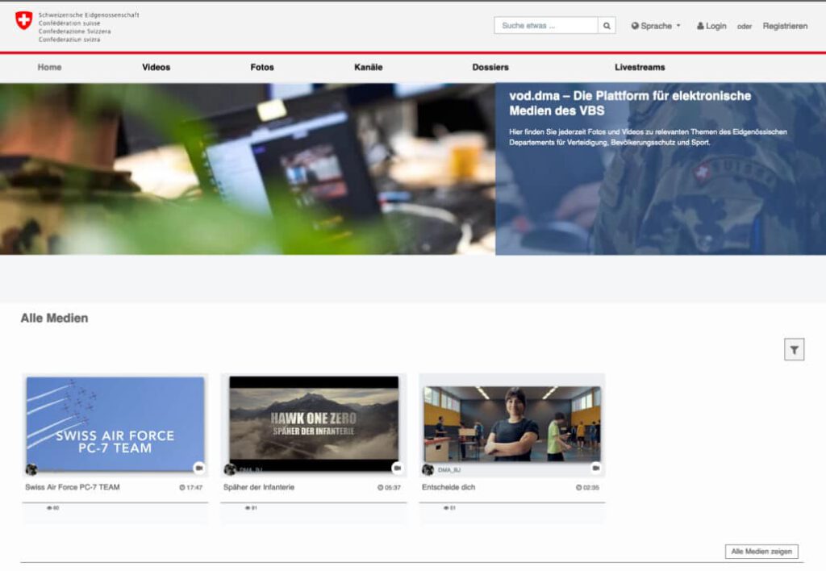
Task: Click the Registrieren link
Action: 786,25
